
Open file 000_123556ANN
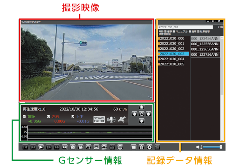click(205, 44)
